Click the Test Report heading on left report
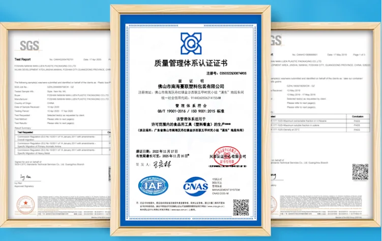This screenshot has height=241, width=382. 23,59
